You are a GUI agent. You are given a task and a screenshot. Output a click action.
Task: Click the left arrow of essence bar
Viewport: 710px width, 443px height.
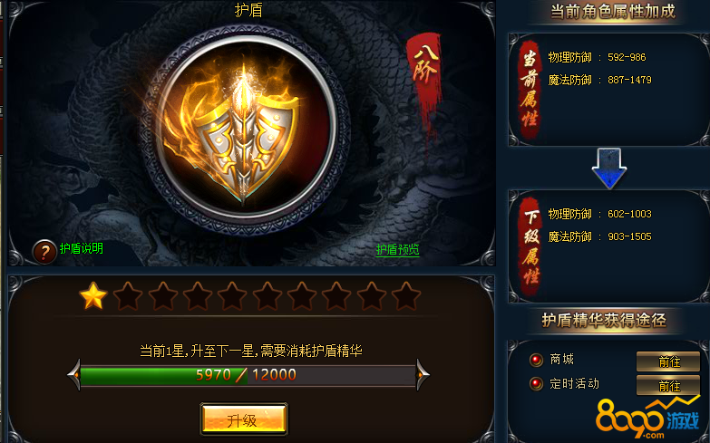[74, 375]
